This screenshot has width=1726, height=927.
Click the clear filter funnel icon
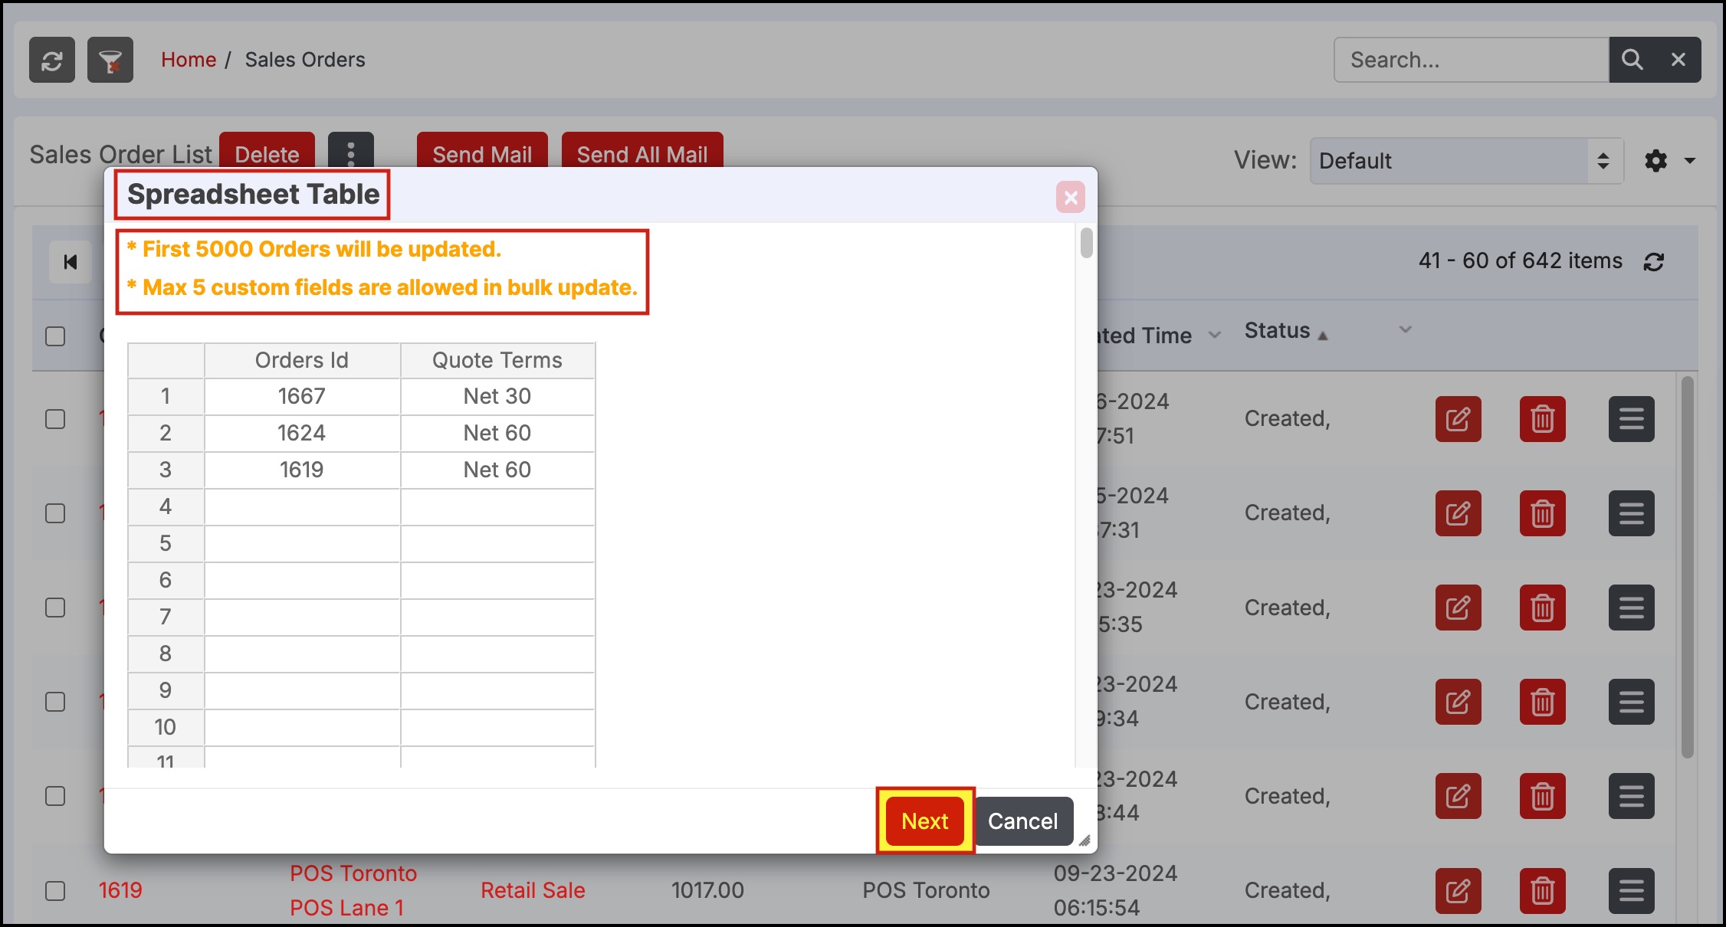[x=110, y=60]
